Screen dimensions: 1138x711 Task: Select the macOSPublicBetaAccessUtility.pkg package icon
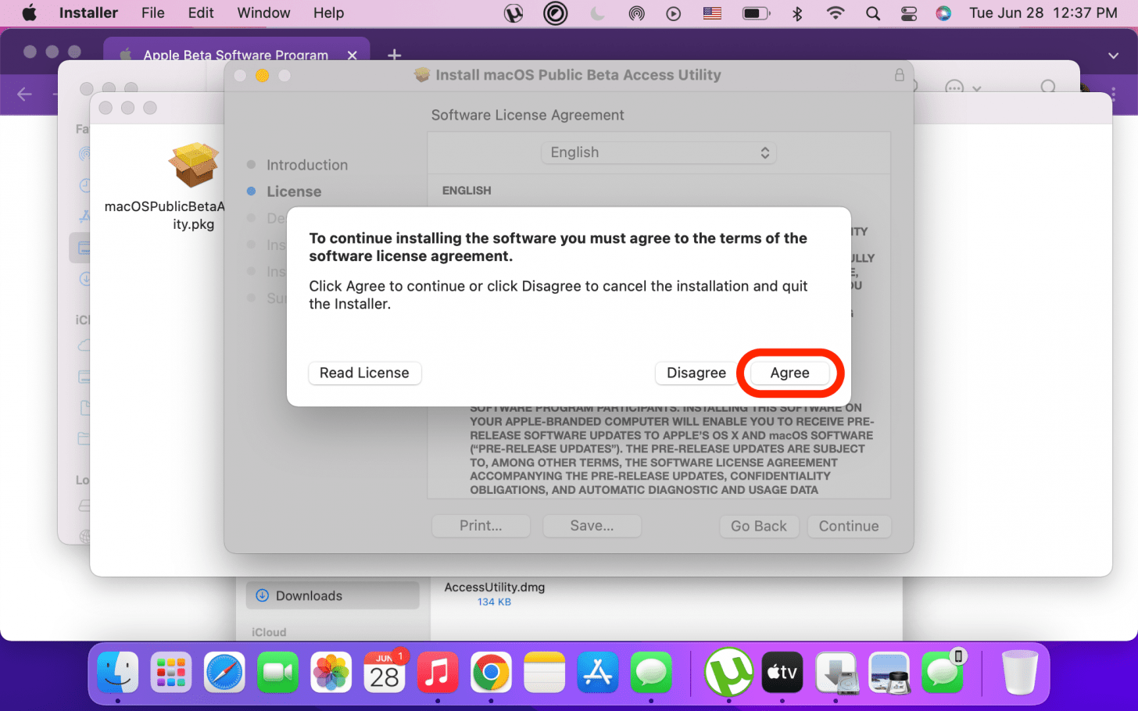(x=193, y=165)
